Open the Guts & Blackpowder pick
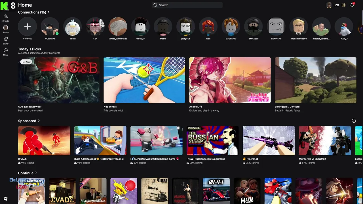This screenshot has height=204, width=363. [59, 80]
